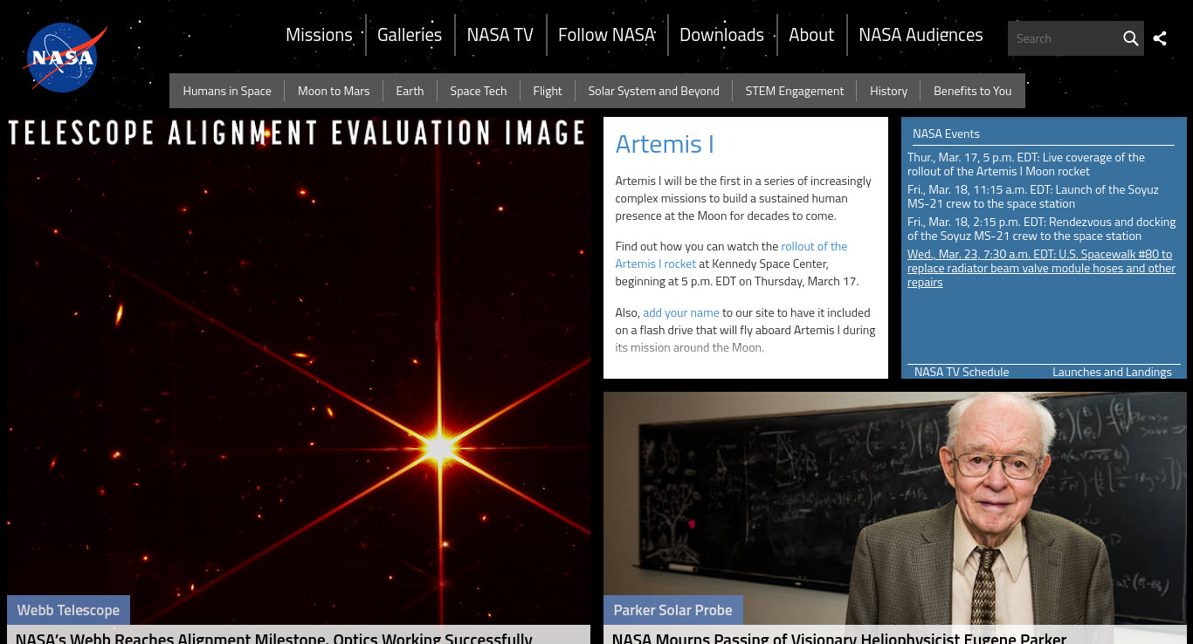Open the Launches and Landings link
The image size is (1193, 644).
click(x=1112, y=372)
